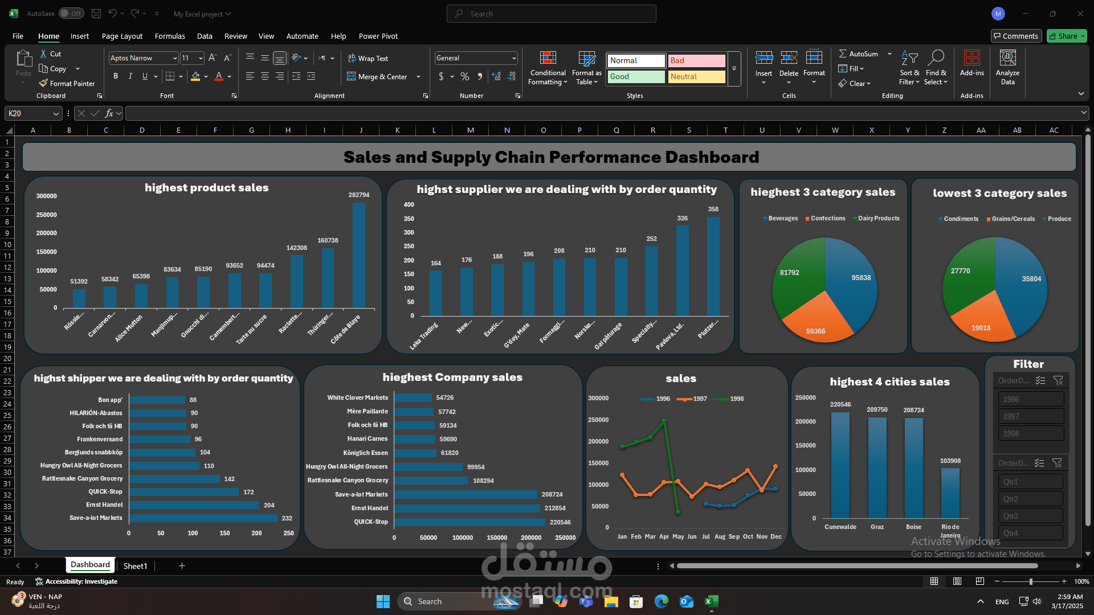Switch to the Insert tab

[x=80, y=36]
